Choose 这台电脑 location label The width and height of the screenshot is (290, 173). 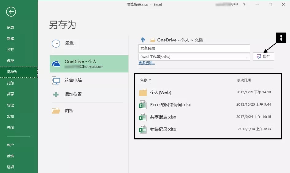[x=73, y=80]
